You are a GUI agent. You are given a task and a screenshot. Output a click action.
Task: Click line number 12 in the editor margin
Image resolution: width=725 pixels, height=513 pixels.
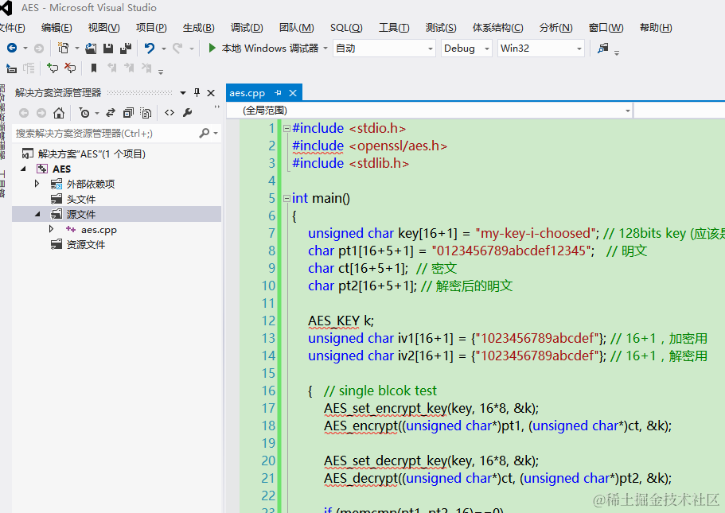[x=269, y=321]
